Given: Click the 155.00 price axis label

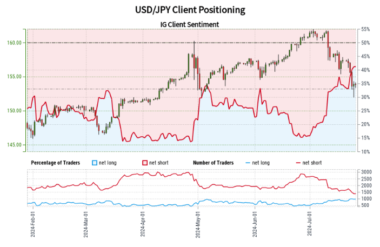Looking at the screenshot, I should [16, 77].
